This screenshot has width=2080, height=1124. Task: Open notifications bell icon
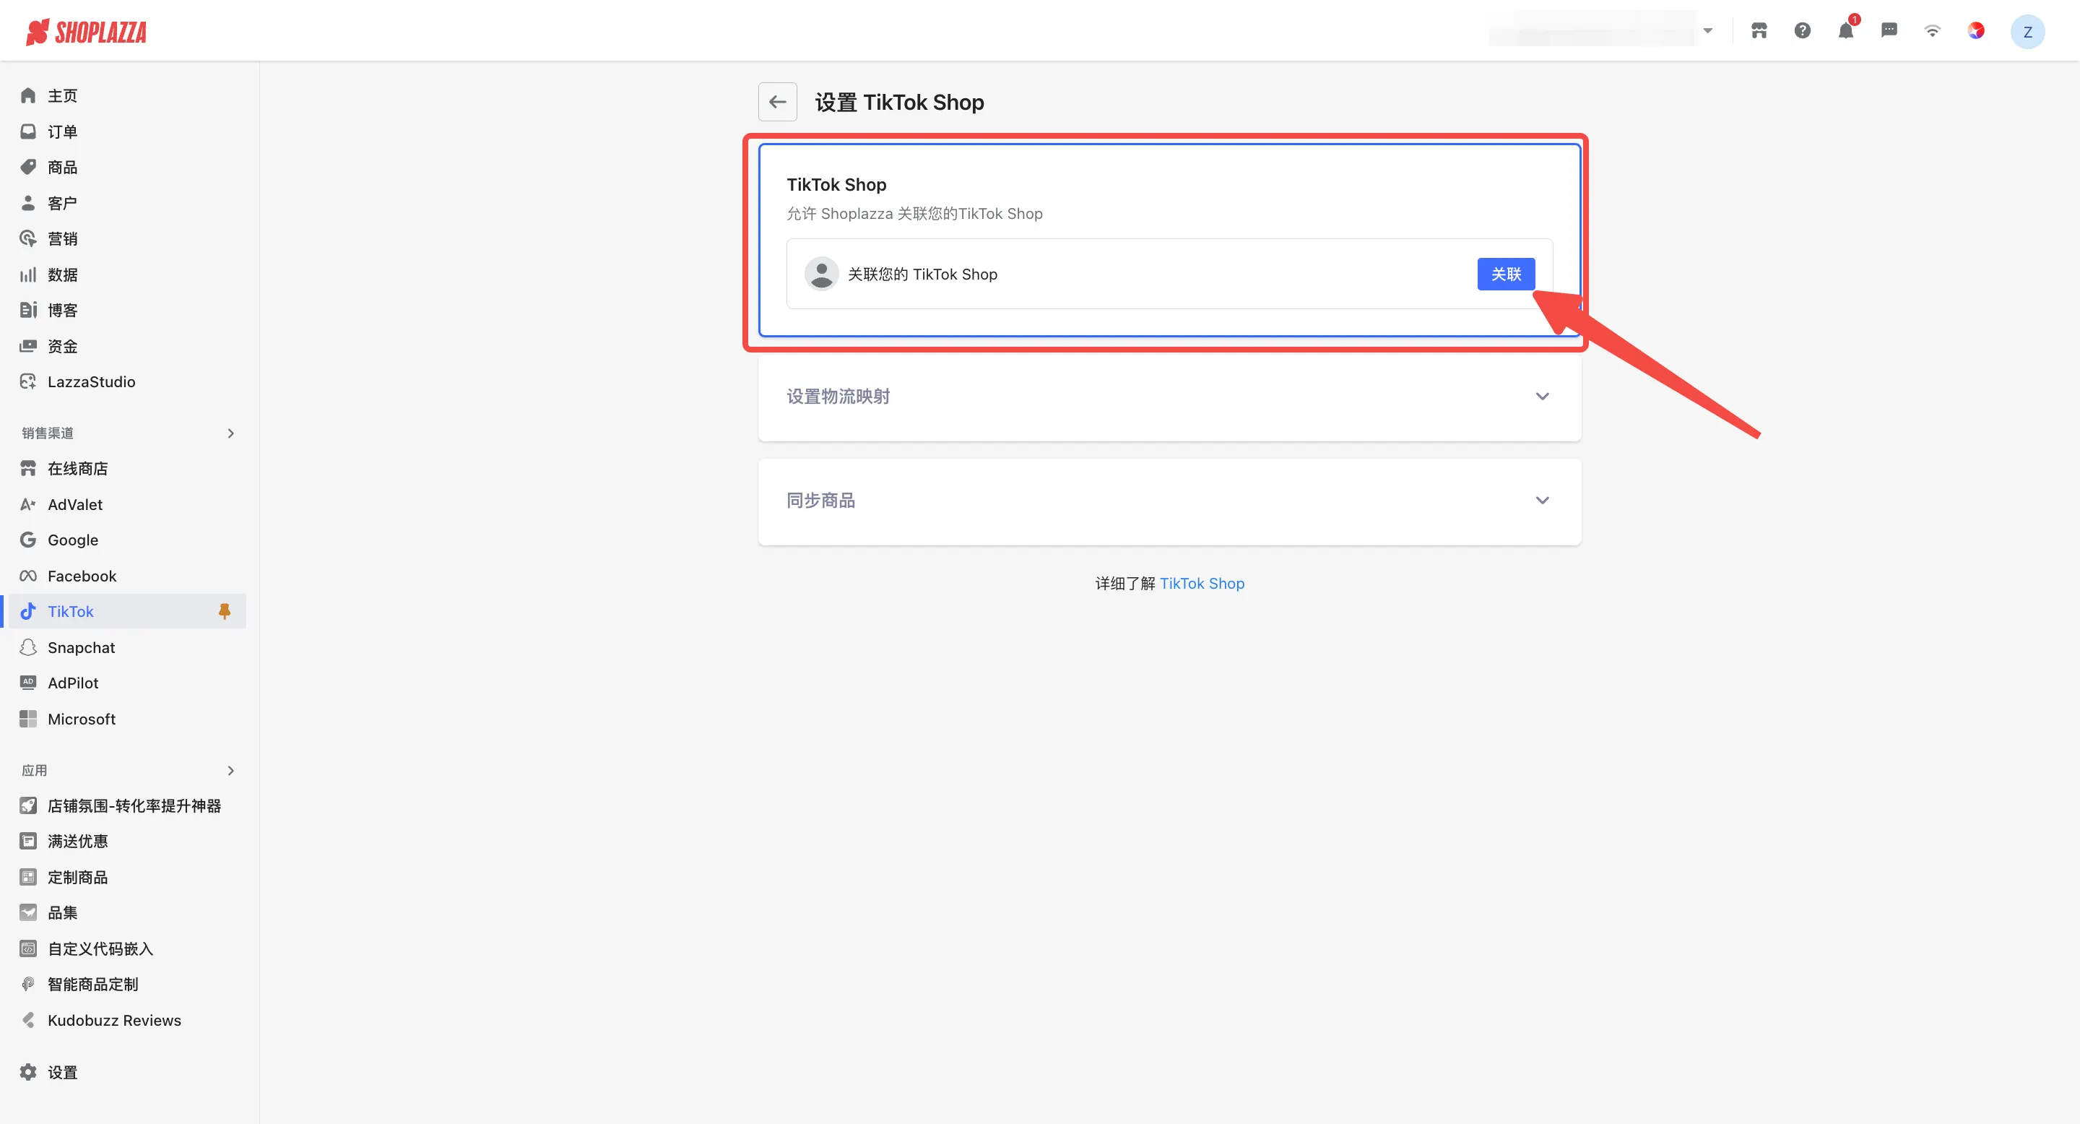[x=1846, y=30]
